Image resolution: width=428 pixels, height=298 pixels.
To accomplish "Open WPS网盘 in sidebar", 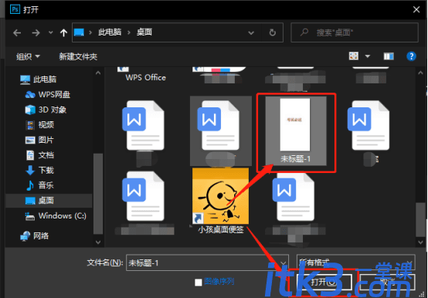I will tap(47, 95).
